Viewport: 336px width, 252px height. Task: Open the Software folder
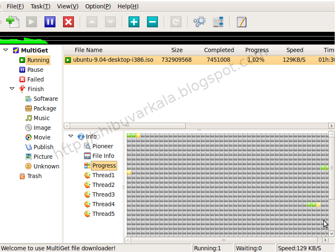click(46, 99)
